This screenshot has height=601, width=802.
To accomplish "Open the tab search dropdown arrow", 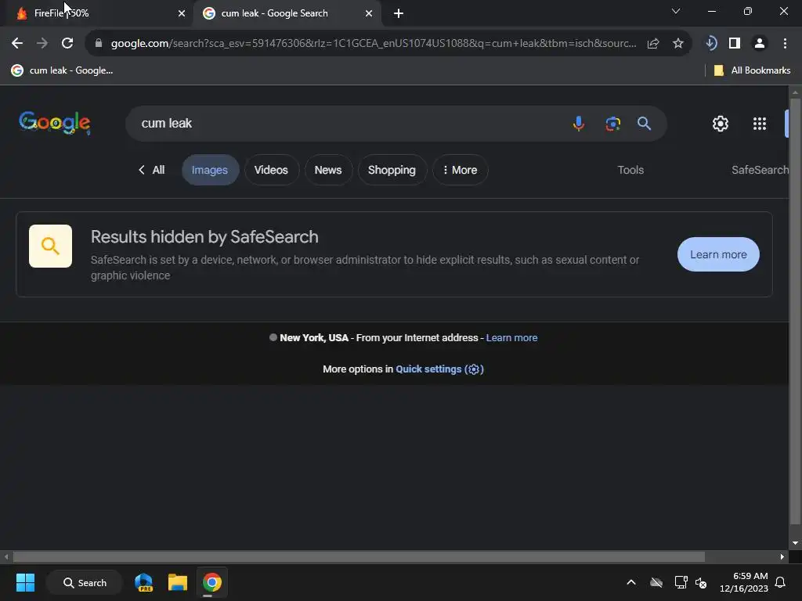I will pos(676,11).
